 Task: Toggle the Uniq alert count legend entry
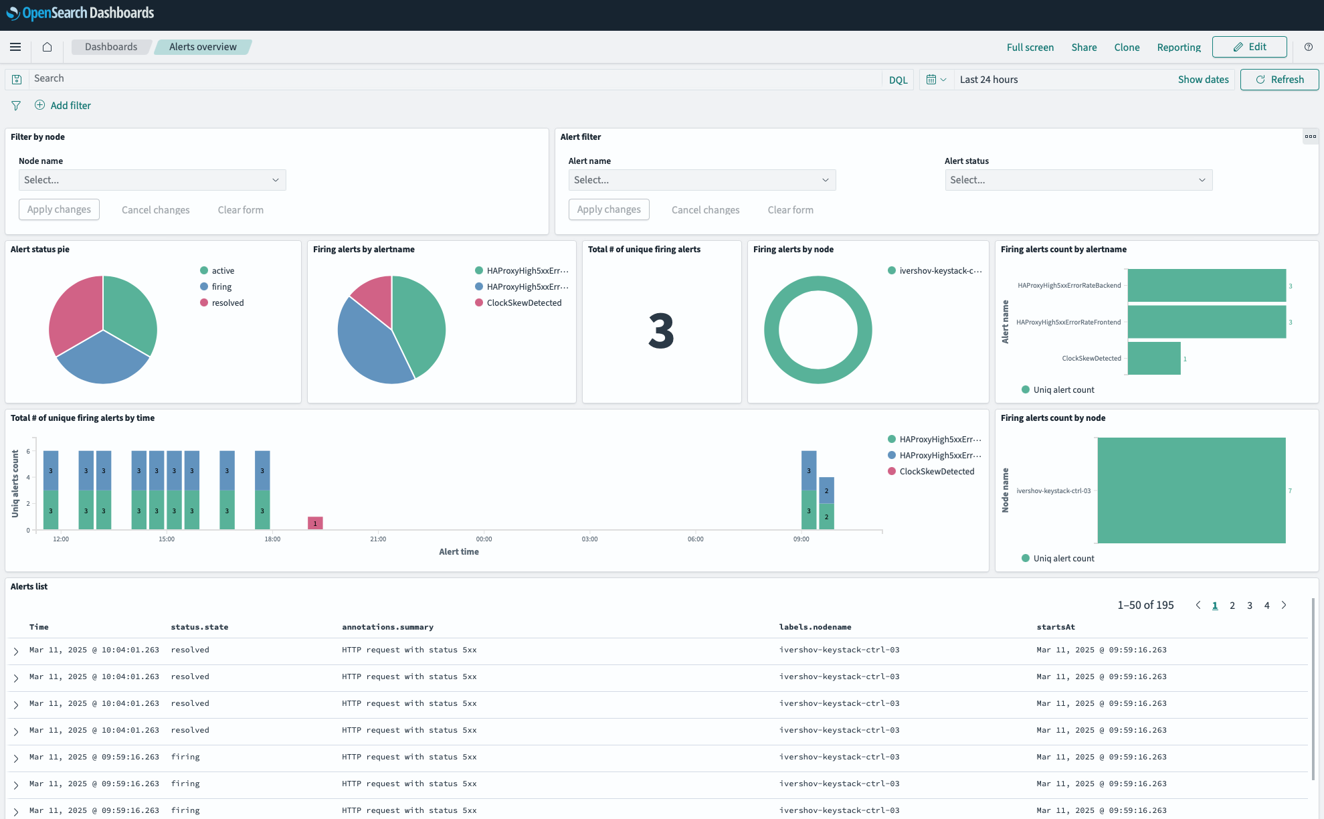pos(1063,389)
